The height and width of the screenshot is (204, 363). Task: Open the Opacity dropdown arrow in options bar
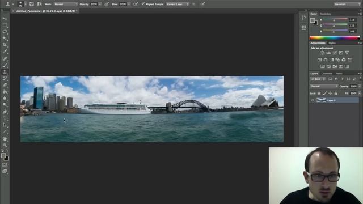[100, 4]
